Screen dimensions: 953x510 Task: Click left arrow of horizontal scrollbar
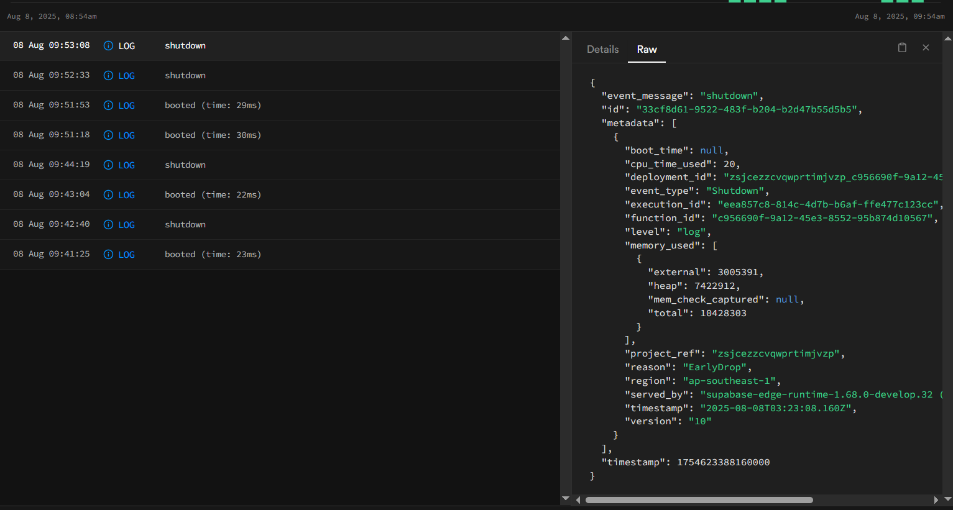578,500
